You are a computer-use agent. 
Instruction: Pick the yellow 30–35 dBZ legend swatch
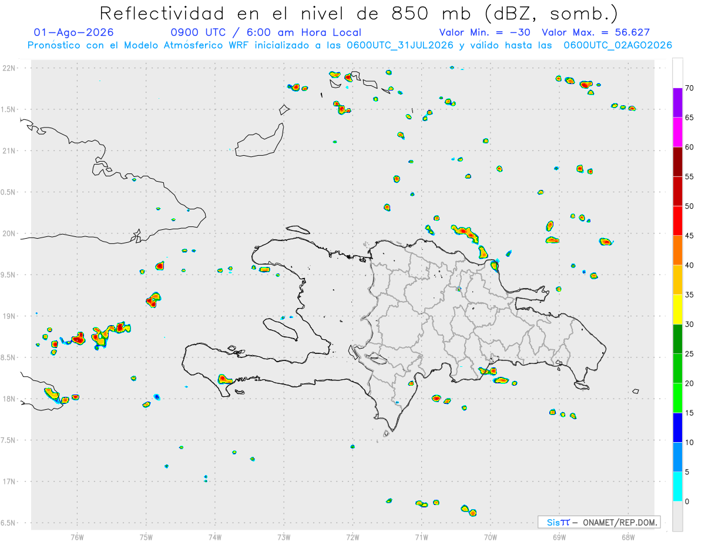(677, 309)
